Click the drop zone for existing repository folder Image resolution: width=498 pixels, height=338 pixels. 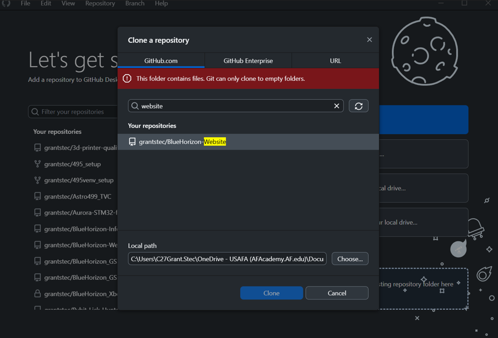point(423,289)
